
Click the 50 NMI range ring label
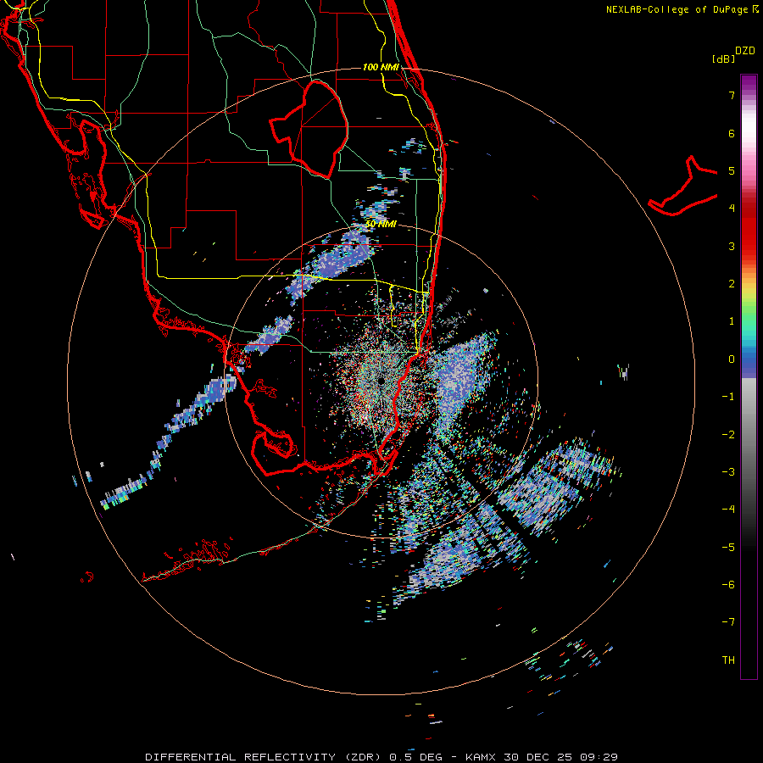tap(381, 224)
